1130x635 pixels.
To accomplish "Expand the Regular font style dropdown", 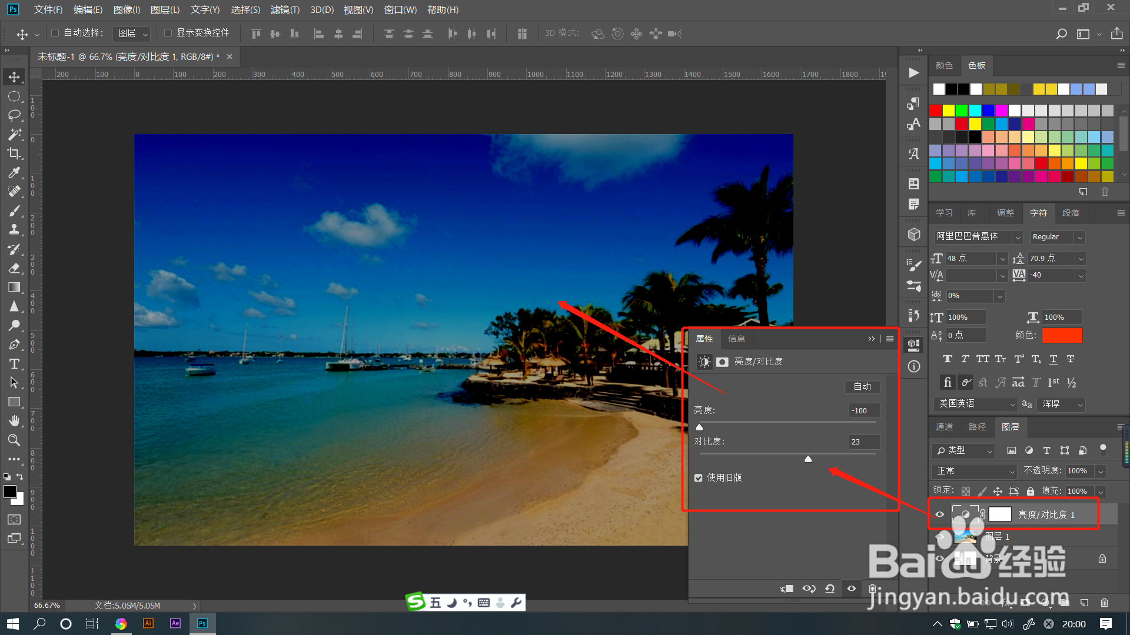I will [1079, 237].
